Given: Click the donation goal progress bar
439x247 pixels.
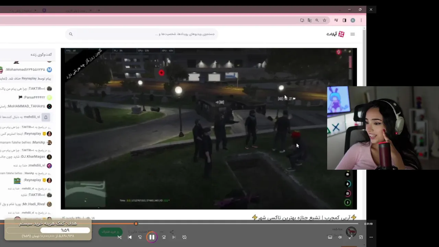Looking at the screenshot, I should (48, 230).
